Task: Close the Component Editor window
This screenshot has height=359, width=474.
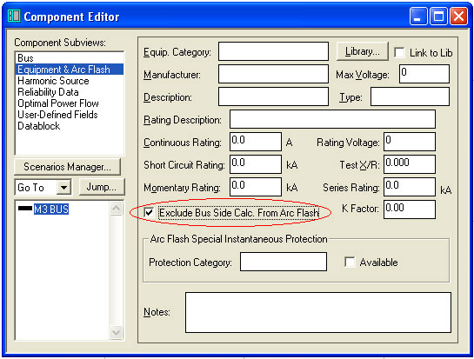Action: click(458, 16)
